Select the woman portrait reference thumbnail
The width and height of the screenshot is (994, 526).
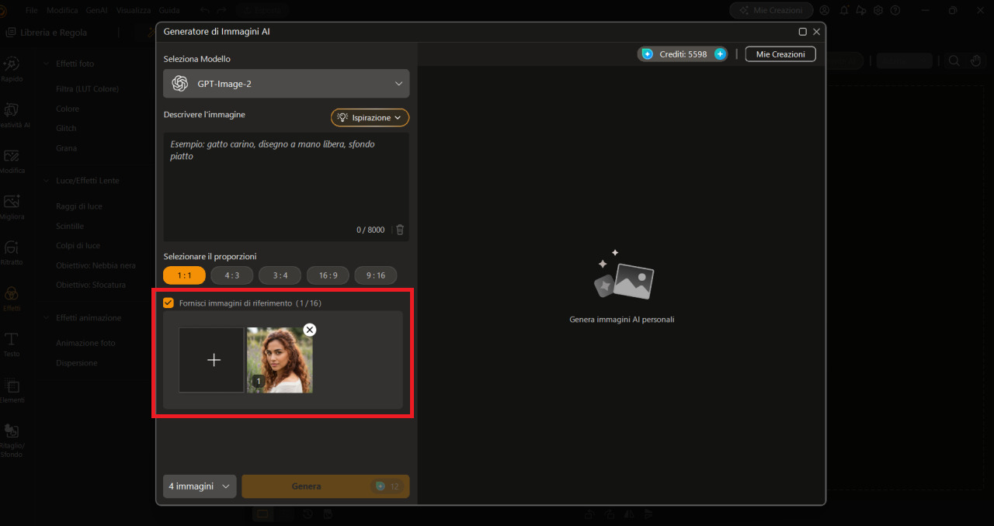point(280,360)
